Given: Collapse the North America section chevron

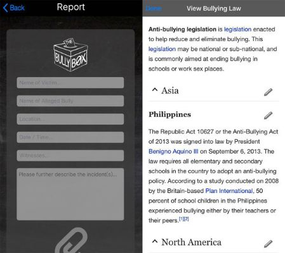Looking at the screenshot, I should 155,241.
